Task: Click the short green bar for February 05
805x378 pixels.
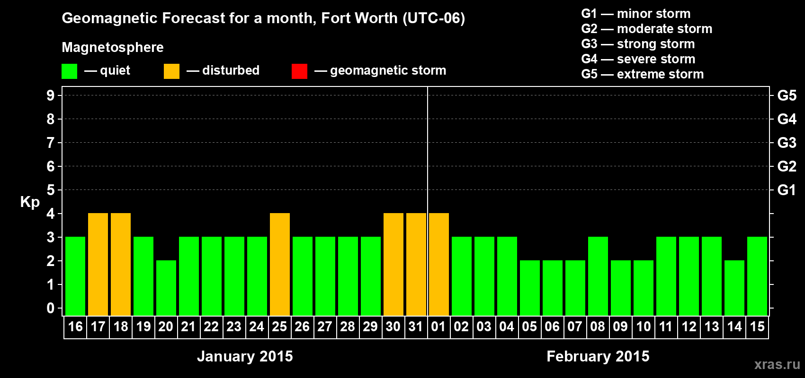Action: click(530, 288)
